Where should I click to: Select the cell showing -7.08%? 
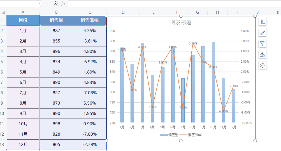coord(90,93)
